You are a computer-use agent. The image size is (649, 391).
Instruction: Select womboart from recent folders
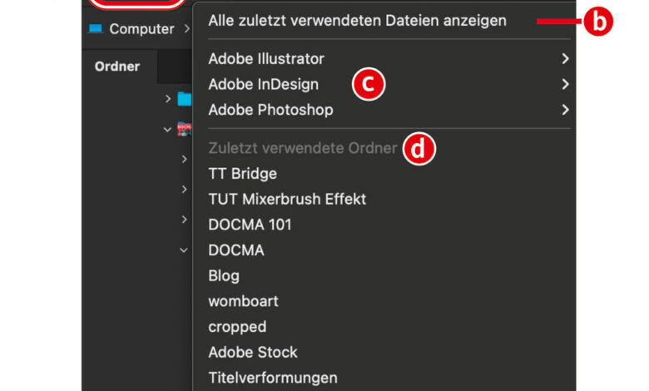point(243,301)
